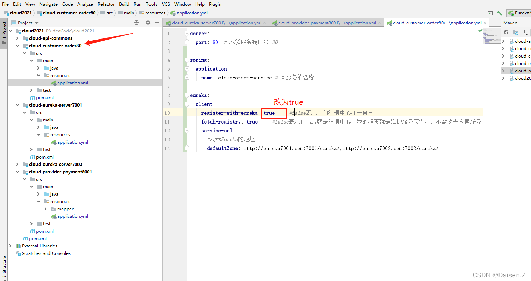Click Maven Reimport All refresh icon
Screen dimensions: 531x281
(506, 32)
